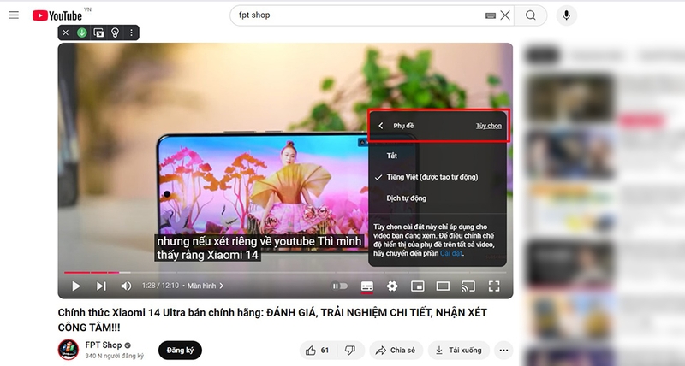
Task: Open the FPT Shop channel avatar
Action: pyautogui.click(x=68, y=350)
